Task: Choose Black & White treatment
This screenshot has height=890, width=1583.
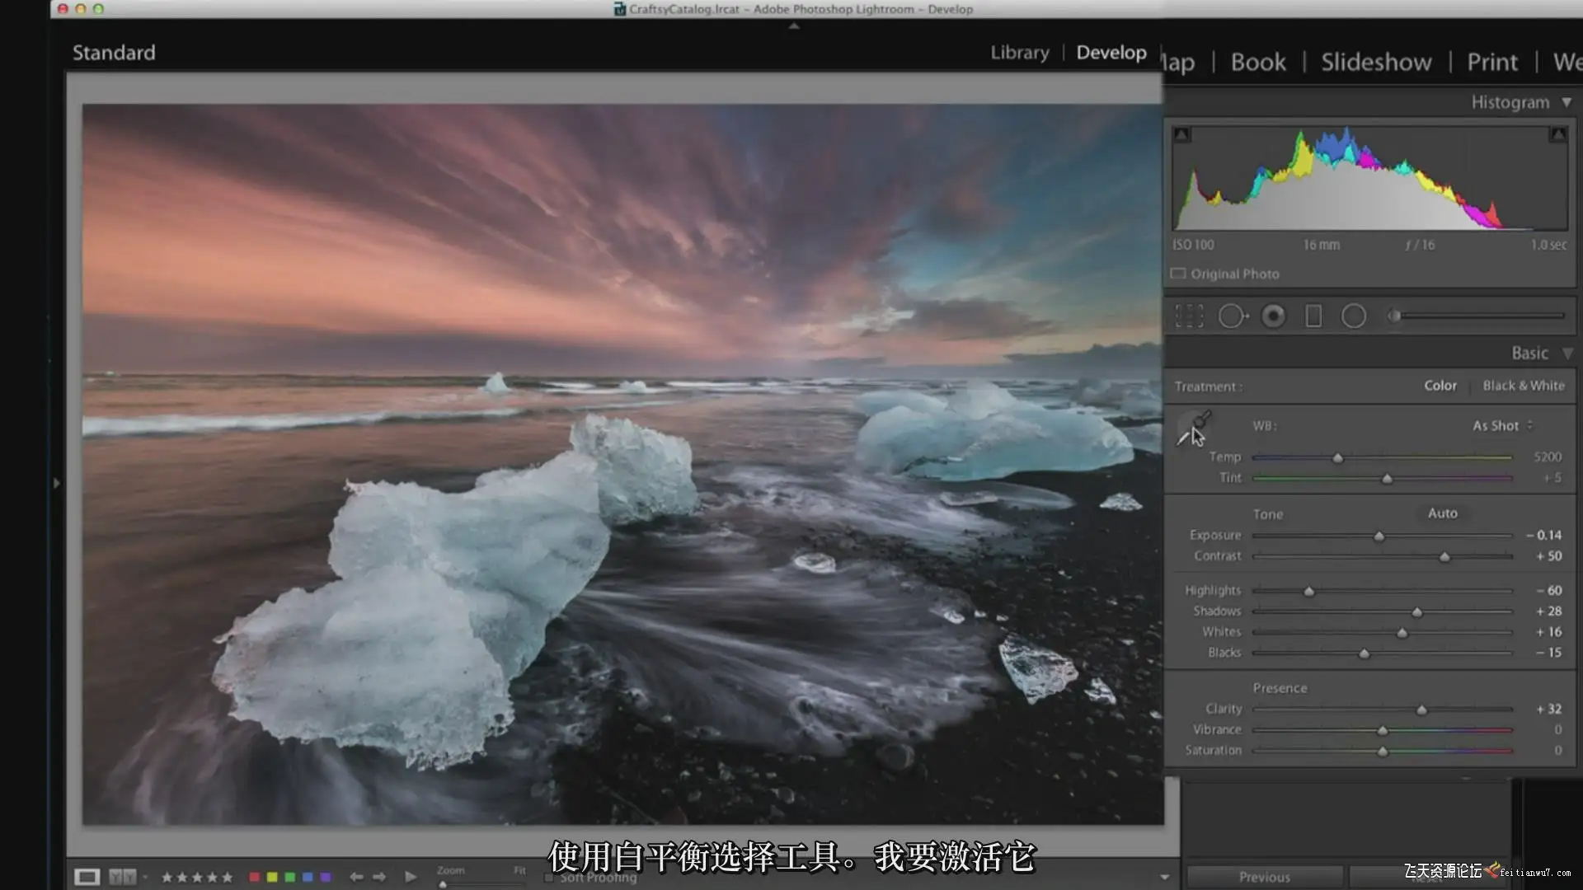Action: click(1523, 386)
